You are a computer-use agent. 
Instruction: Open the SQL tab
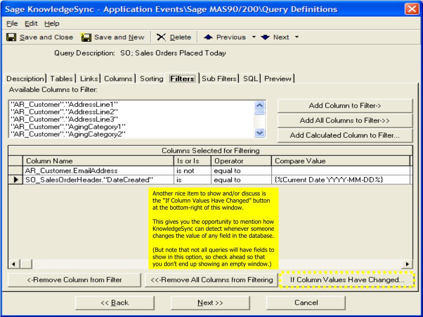[x=251, y=78]
